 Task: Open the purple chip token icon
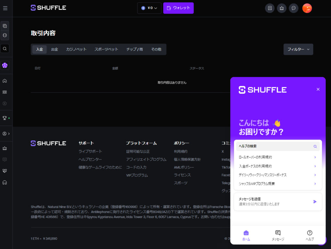point(5,65)
